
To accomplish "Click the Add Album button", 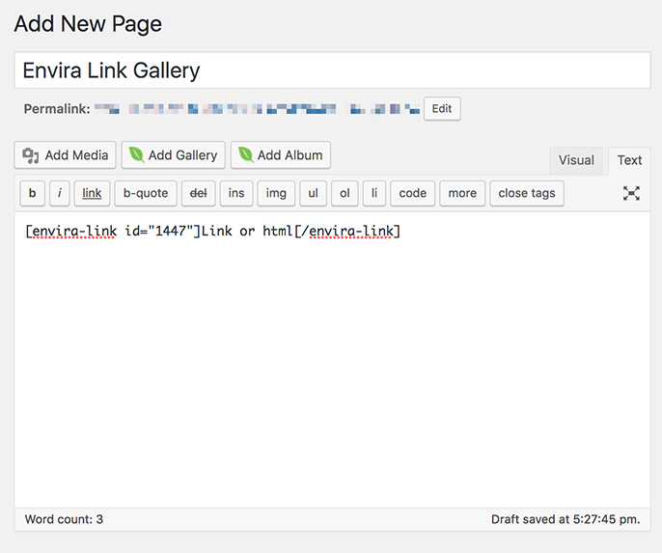I will tap(281, 155).
